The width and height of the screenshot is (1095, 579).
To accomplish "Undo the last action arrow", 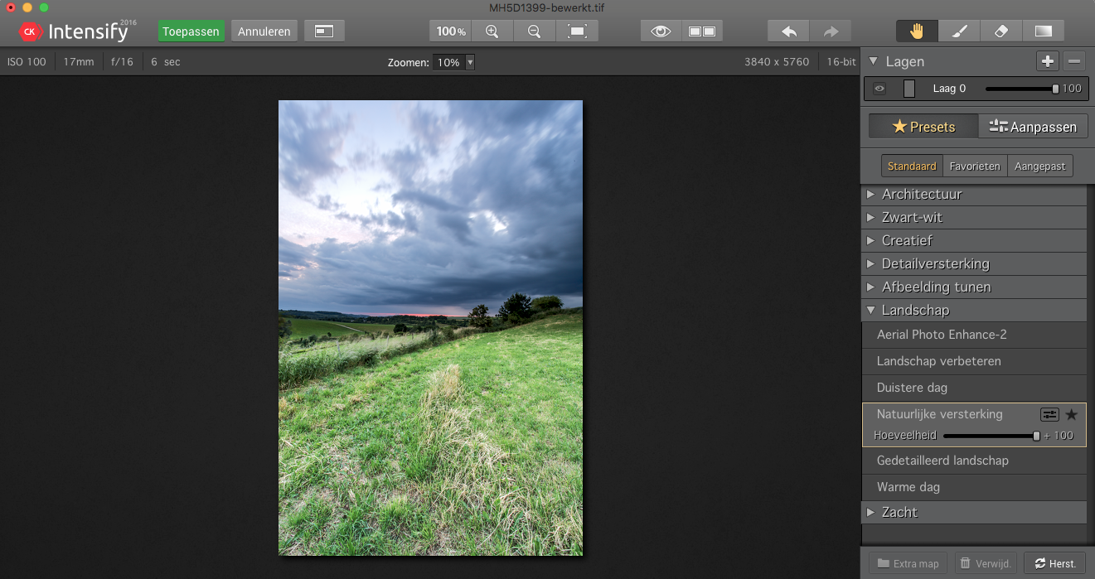I will point(789,31).
